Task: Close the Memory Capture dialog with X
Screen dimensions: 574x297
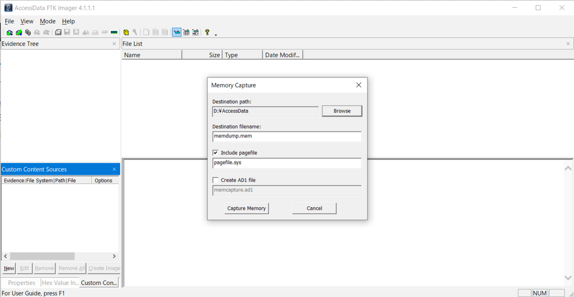Action: (x=359, y=85)
